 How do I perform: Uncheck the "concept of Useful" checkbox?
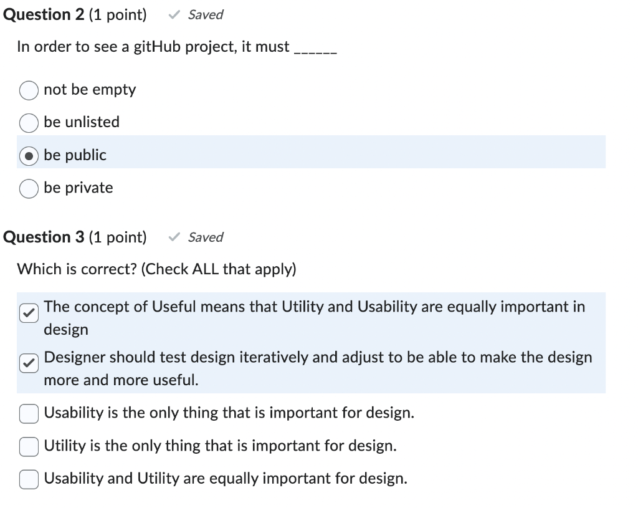tap(28, 313)
